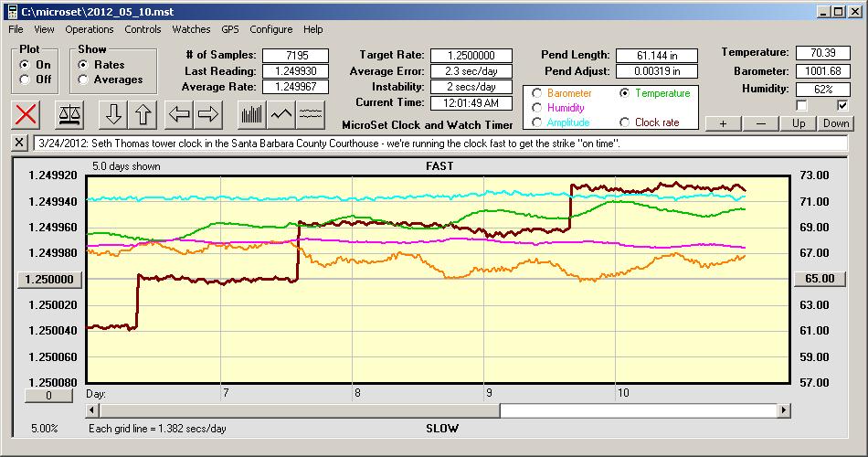Open the Watches menu
Viewport: 868px width, 457px height.
click(191, 29)
